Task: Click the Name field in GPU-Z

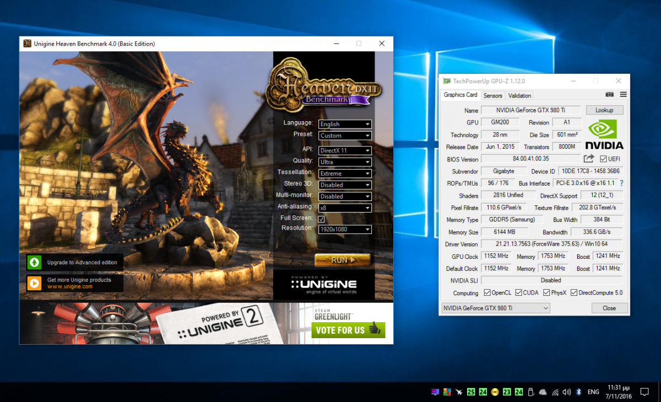Action: (x=531, y=110)
